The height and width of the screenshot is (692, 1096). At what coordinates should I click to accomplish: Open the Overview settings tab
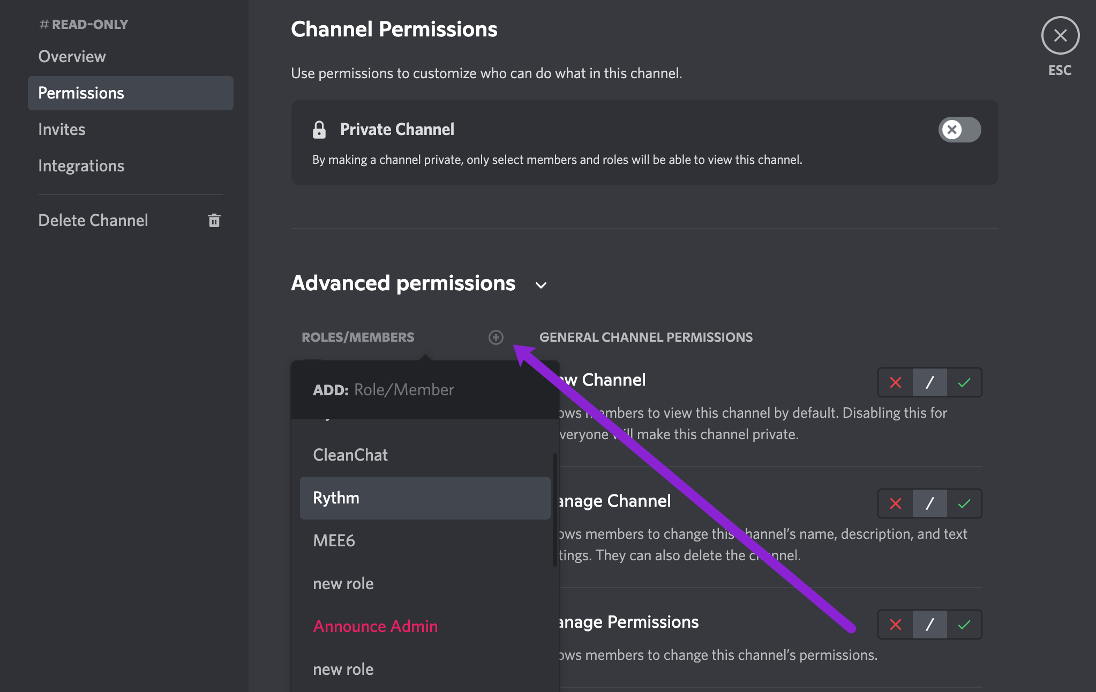[x=72, y=57]
